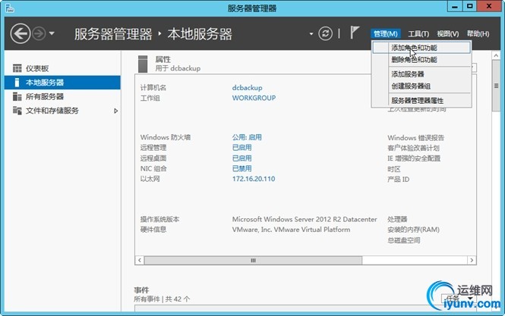Click the 文件和存储服务 icon

[x=17, y=111]
